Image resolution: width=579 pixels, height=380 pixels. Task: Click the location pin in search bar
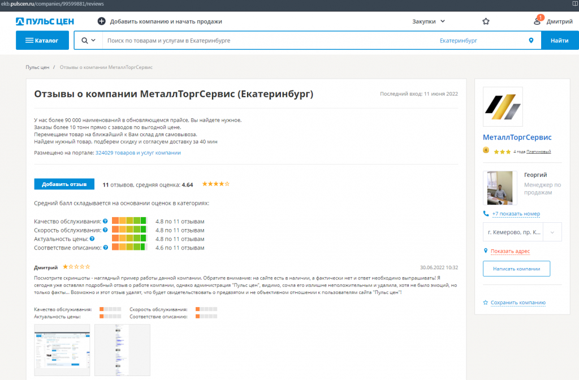(x=531, y=41)
